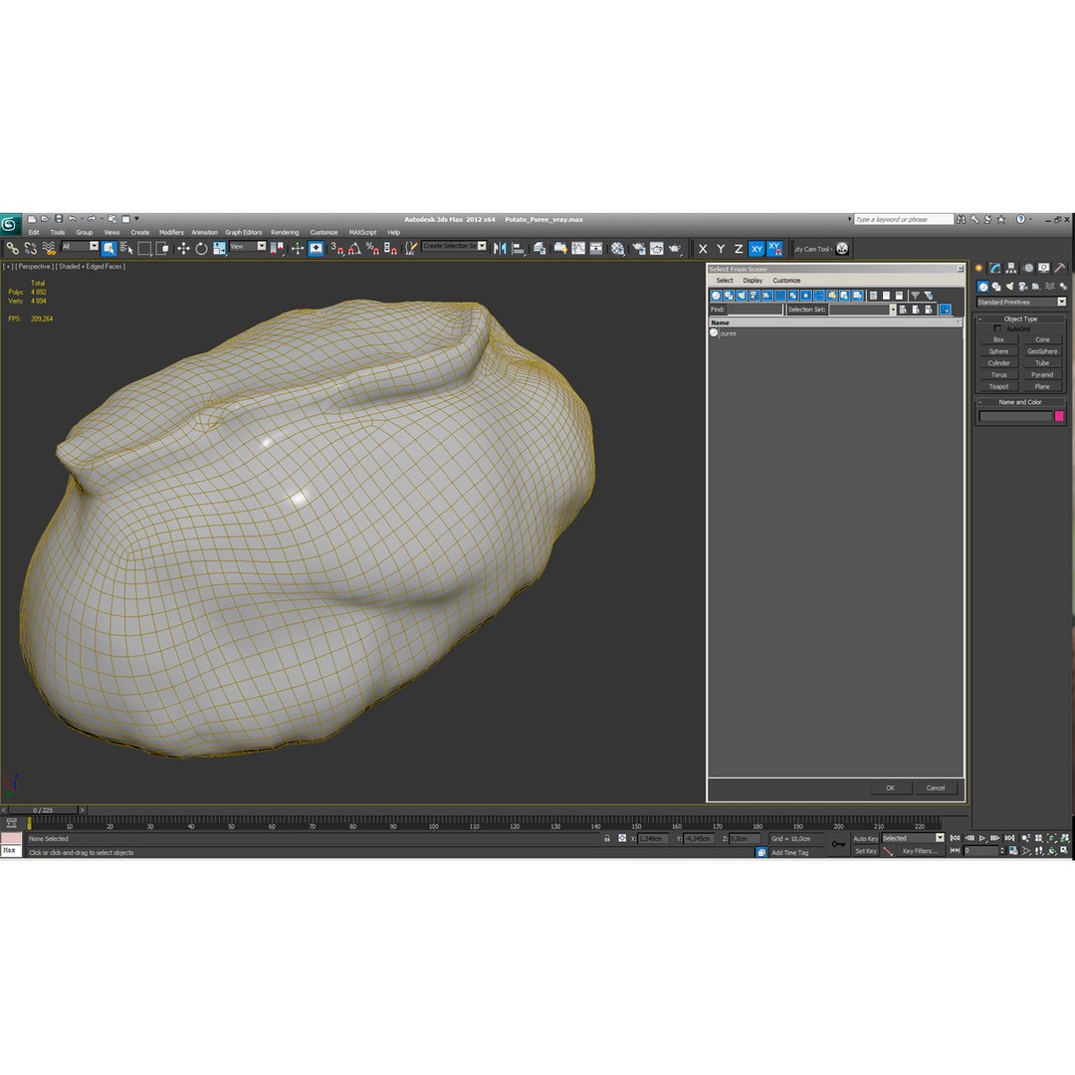Image resolution: width=1075 pixels, height=1075 pixels.
Task: Click the keyword search field
Action: [904, 219]
